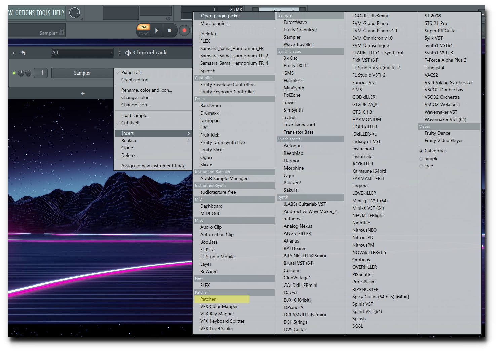Click the Play transport button
Viewport: 496px width, 351px height.
click(157, 30)
